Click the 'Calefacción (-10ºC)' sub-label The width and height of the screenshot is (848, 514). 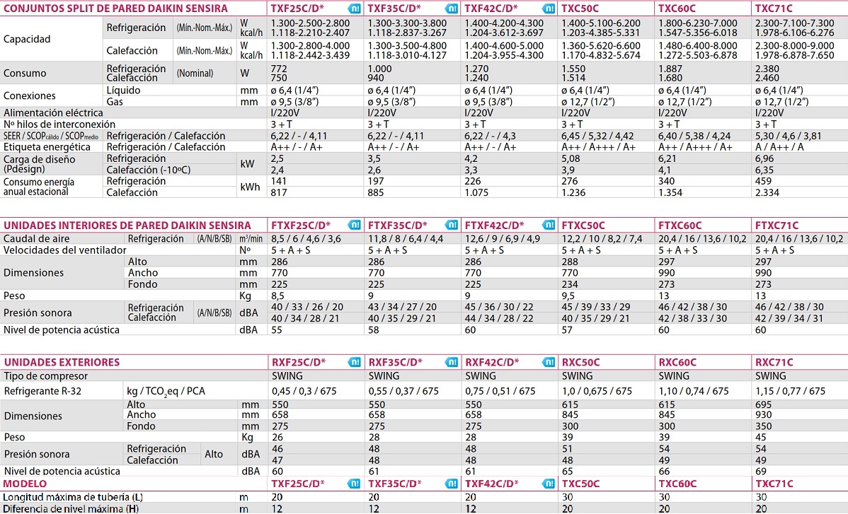click(149, 170)
